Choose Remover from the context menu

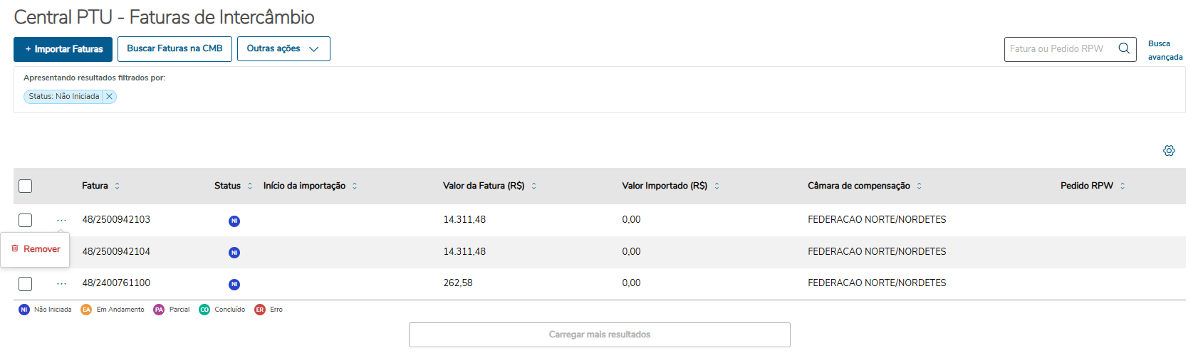click(x=36, y=249)
